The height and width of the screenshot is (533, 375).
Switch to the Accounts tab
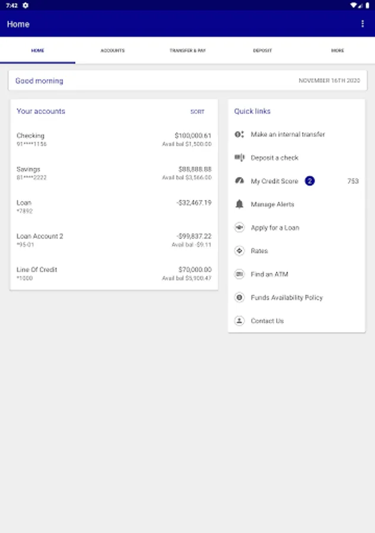113,51
